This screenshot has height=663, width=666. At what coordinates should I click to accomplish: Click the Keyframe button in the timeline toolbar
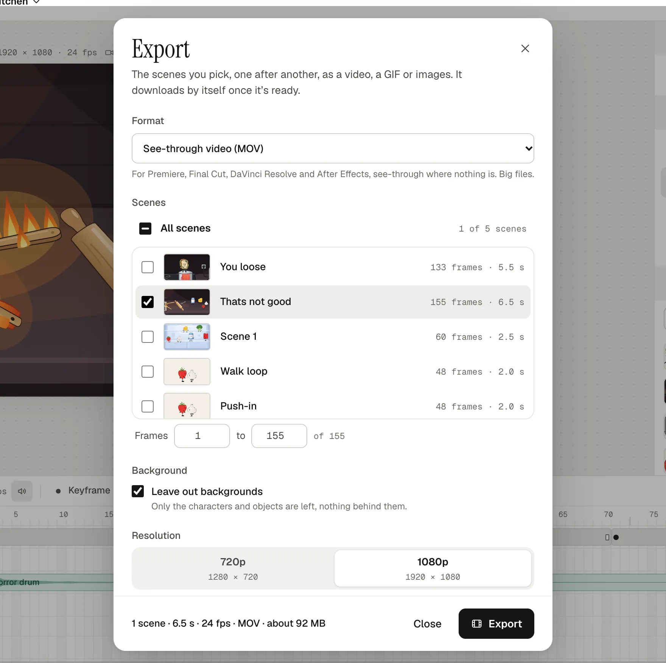tap(82, 490)
